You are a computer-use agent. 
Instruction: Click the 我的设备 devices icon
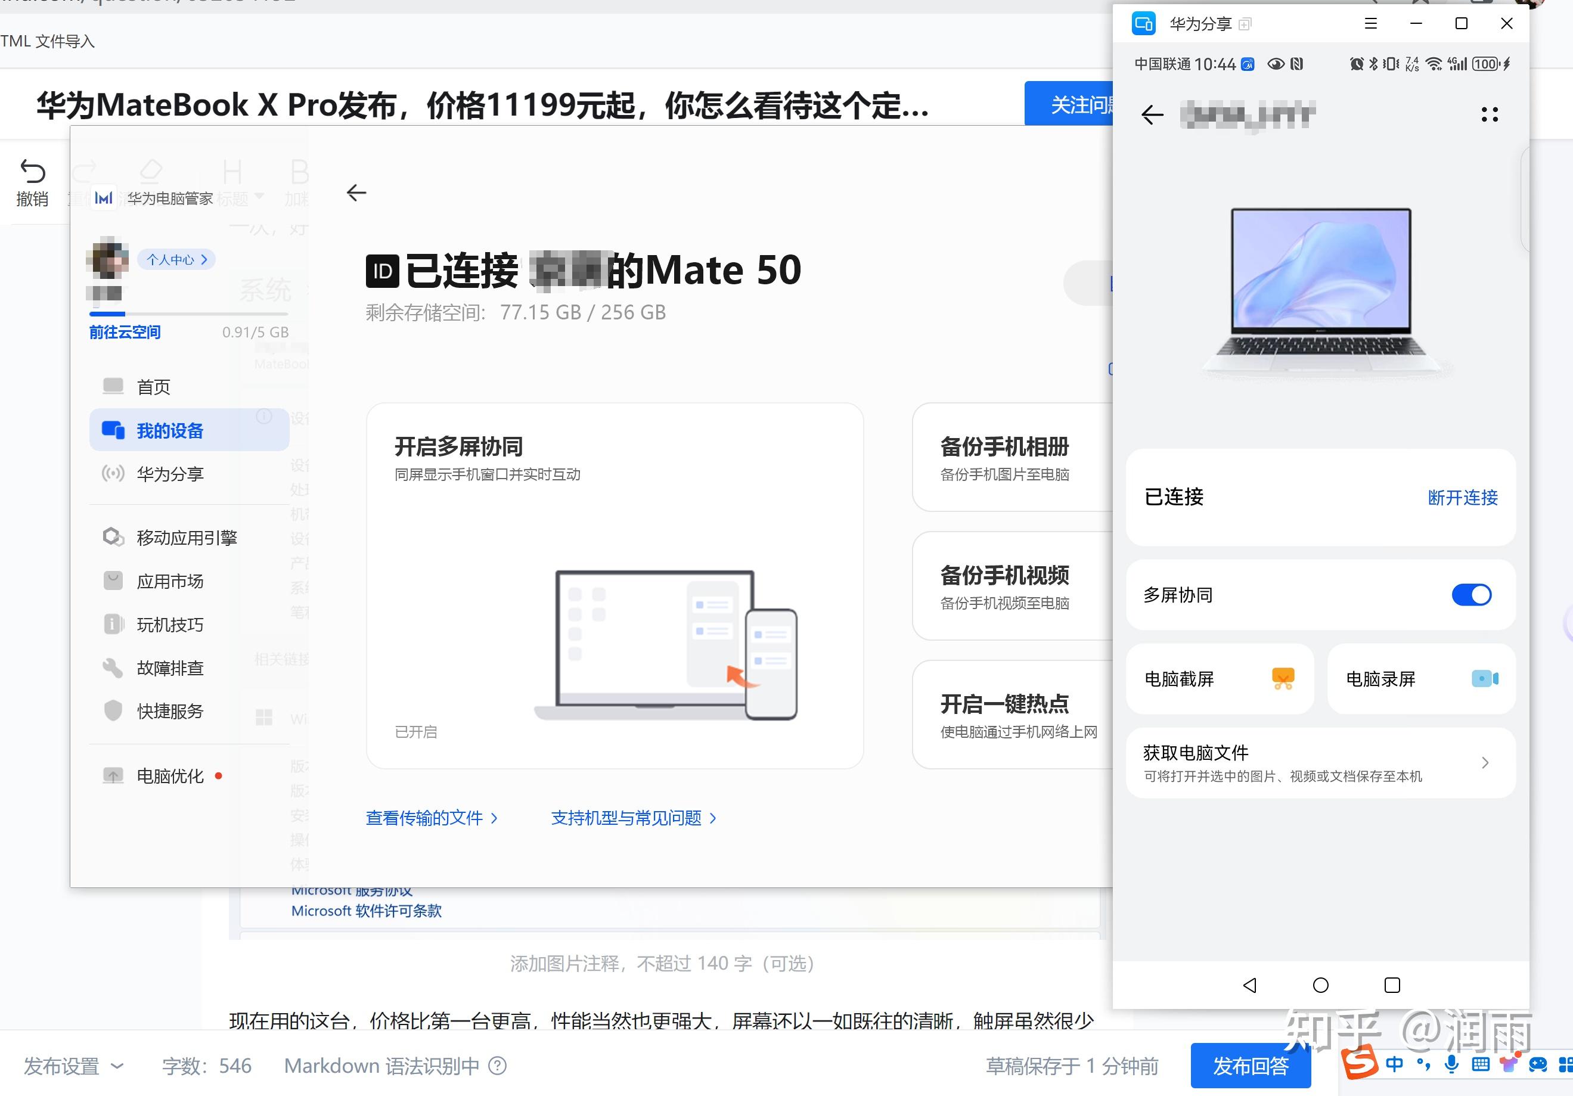pyautogui.click(x=113, y=430)
